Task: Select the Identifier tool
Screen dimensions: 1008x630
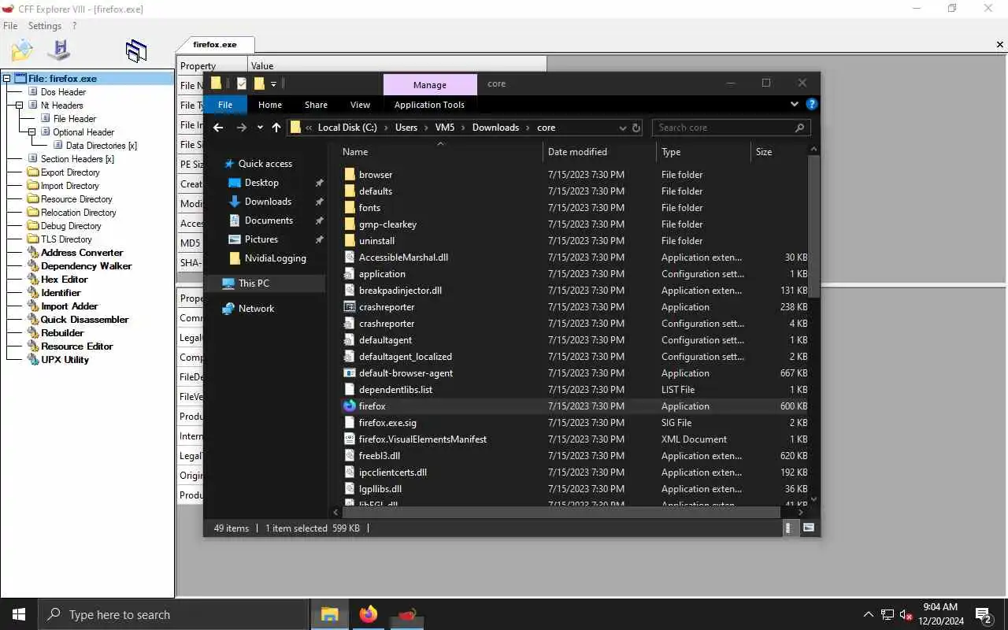Action: pos(61,293)
